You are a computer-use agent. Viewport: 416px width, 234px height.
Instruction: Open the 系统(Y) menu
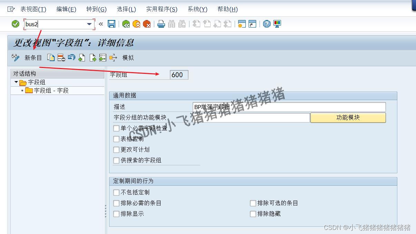coord(197,9)
